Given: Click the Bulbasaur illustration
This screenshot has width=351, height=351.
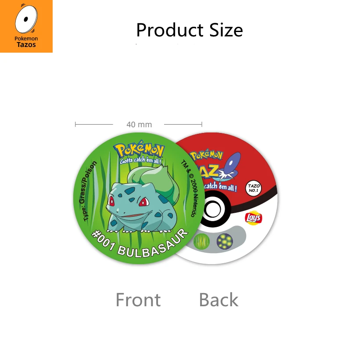Looking at the screenshot, I should (x=143, y=199).
